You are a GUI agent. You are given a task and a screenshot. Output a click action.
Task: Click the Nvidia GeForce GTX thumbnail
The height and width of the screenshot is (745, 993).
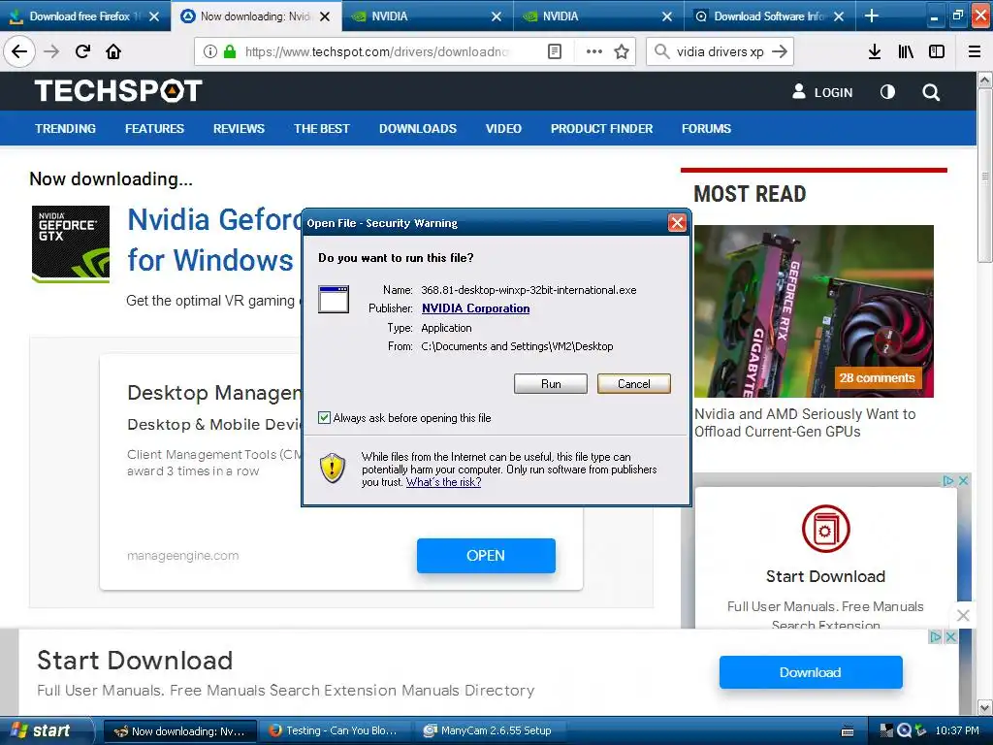click(x=70, y=243)
